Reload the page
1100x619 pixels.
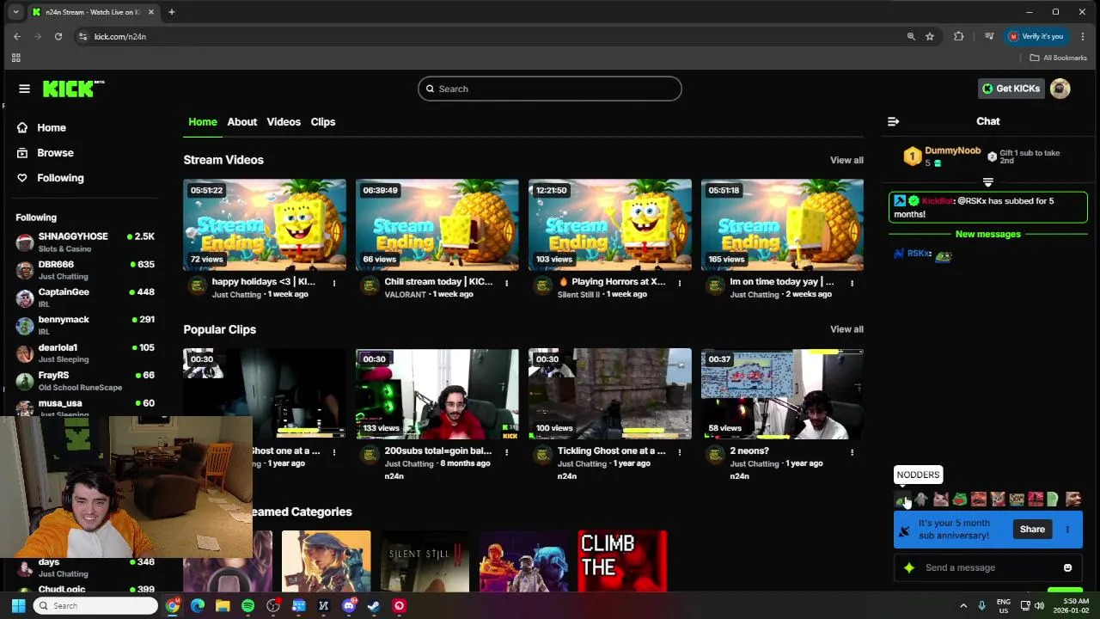[x=58, y=36]
